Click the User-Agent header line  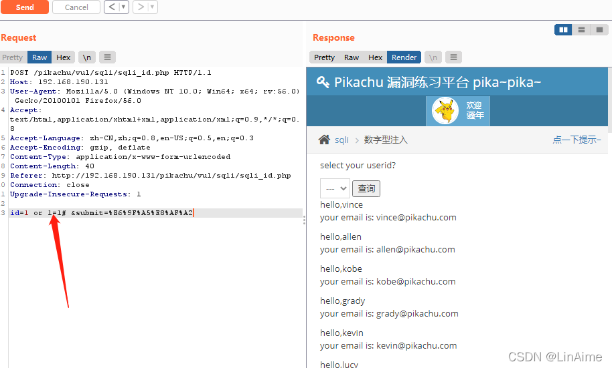155,96
